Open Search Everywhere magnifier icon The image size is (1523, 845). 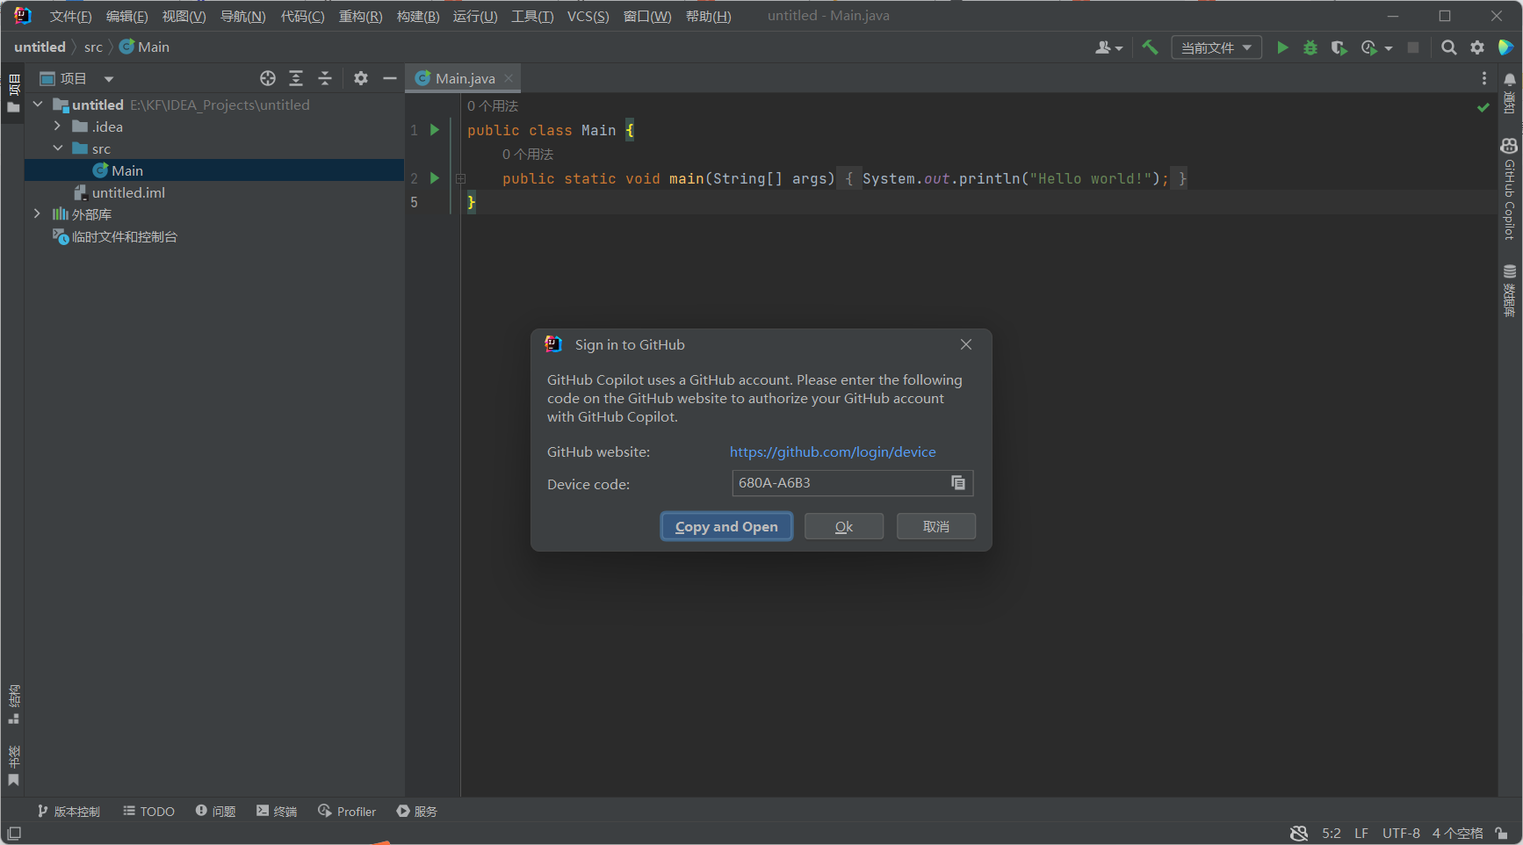1449,47
